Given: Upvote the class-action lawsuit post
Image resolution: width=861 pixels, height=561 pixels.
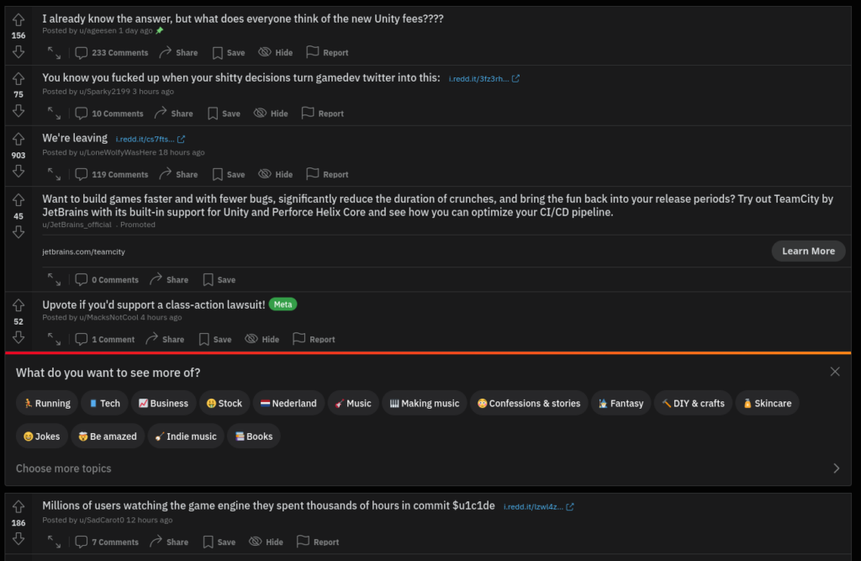Looking at the screenshot, I should [x=18, y=305].
